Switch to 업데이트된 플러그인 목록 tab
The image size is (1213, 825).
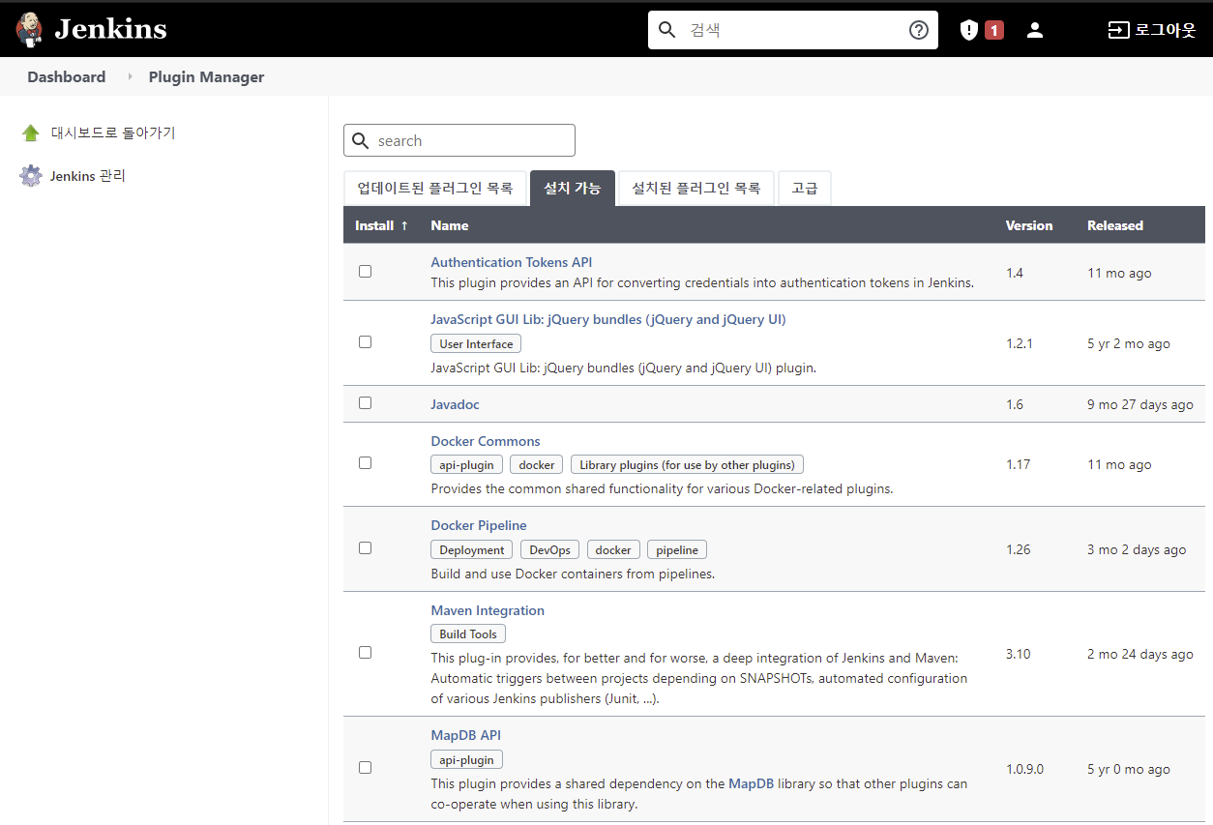[435, 189]
